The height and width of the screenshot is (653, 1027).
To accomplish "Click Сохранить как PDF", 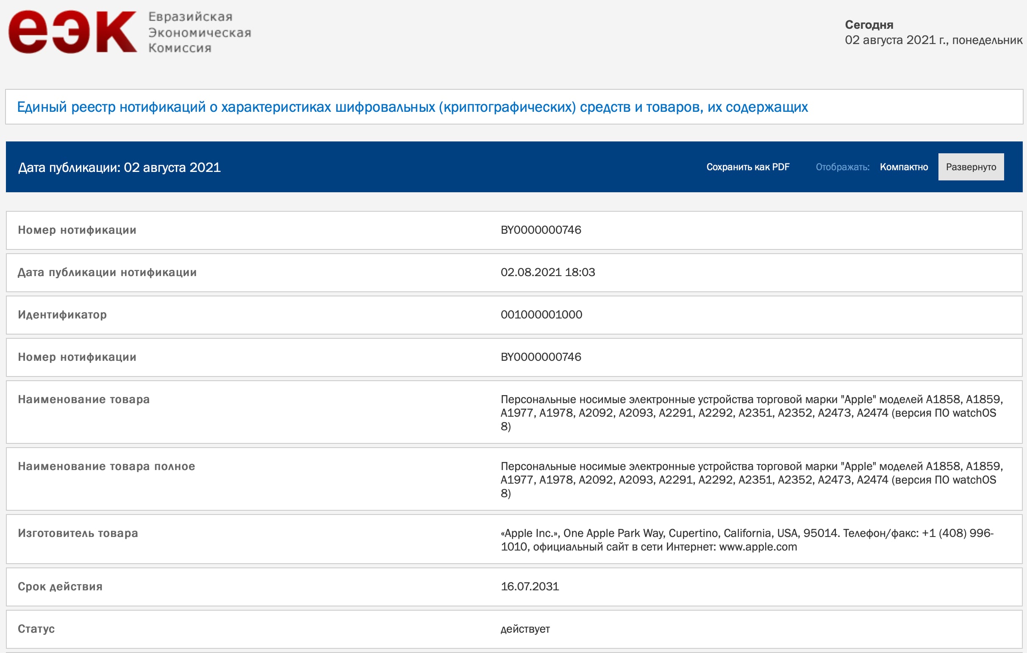I will 748,167.
